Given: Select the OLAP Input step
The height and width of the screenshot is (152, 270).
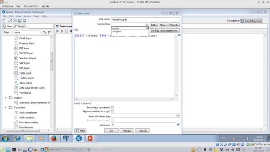Looking at the screenshot, I should [x=25, y=38].
